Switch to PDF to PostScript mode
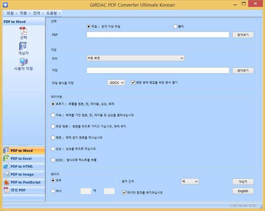Image resolution: width=265 pixels, height=211 pixels. 24,182
